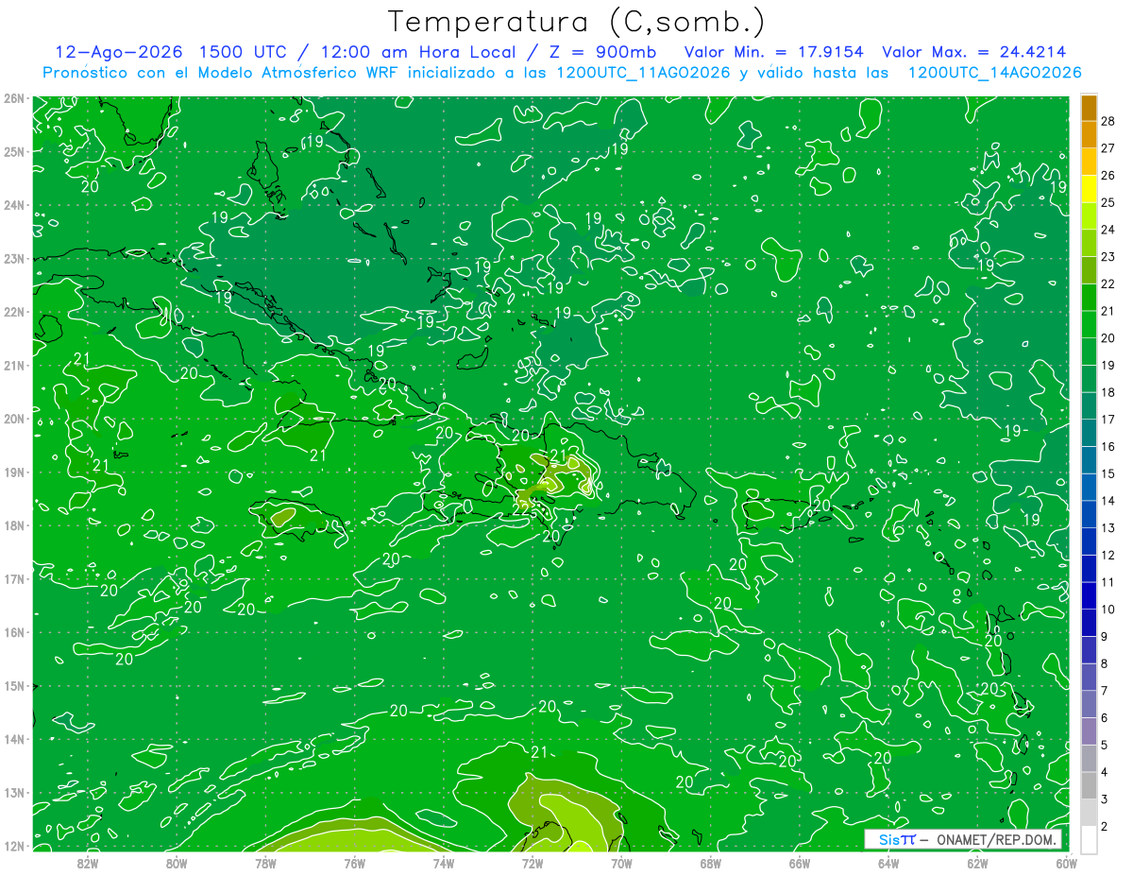Click the 'ONAMET/REP.DOM.' credit box
This screenshot has width=1133, height=876.
tap(997, 839)
